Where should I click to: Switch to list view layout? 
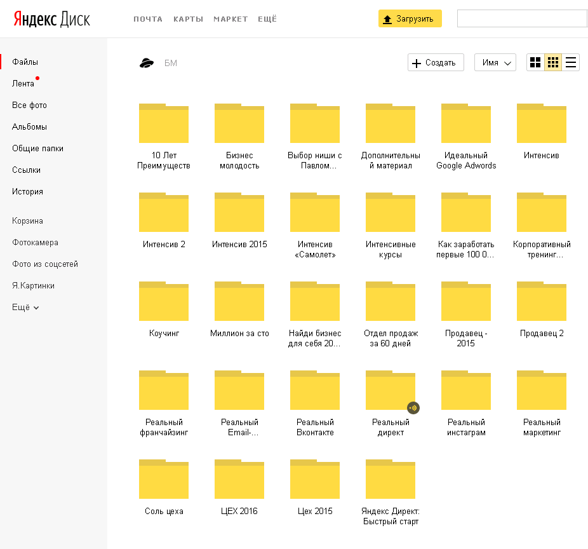pyautogui.click(x=571, y=62)
